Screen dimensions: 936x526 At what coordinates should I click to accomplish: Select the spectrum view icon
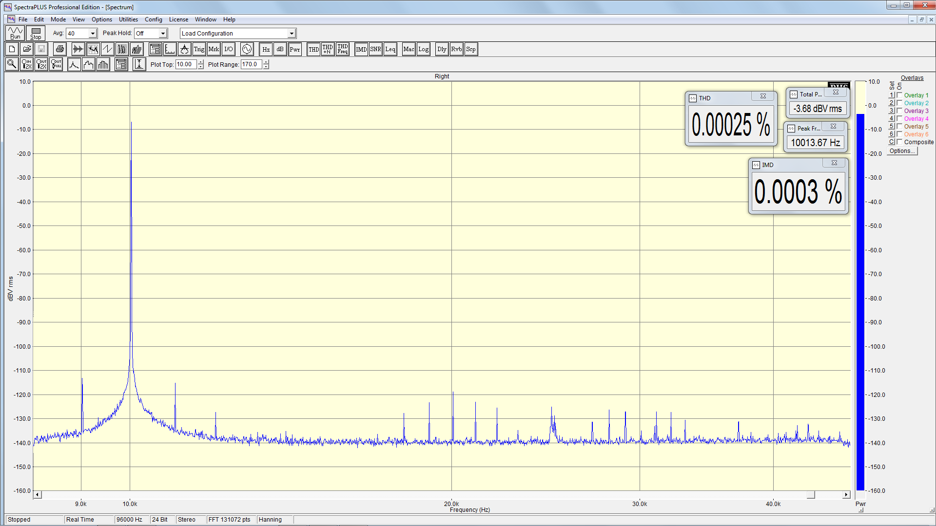(x=93, y=49)
